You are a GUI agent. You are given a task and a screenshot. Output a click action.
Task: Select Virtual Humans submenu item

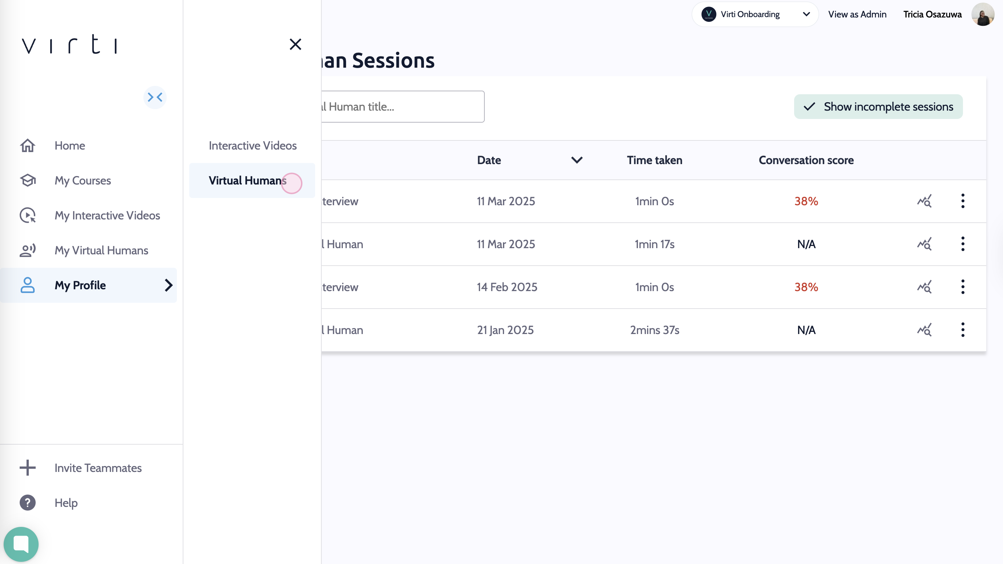tap(247, 180)
